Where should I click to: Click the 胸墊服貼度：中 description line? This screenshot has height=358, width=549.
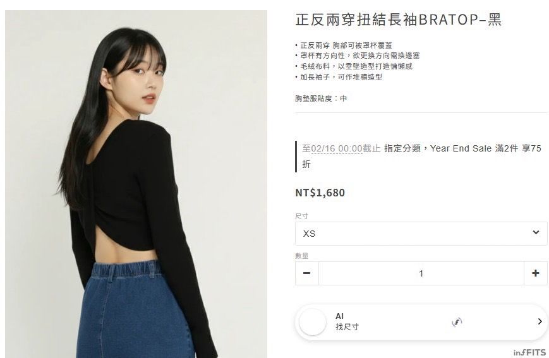321,98
